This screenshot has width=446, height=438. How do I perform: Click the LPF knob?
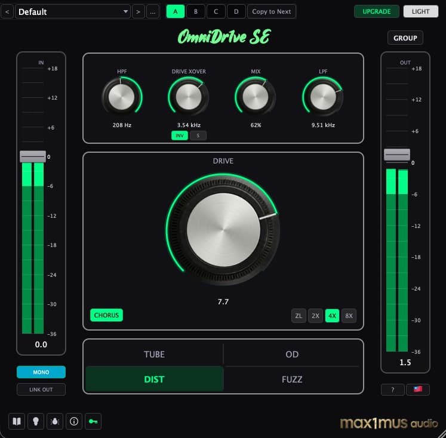tap(323, 97)
